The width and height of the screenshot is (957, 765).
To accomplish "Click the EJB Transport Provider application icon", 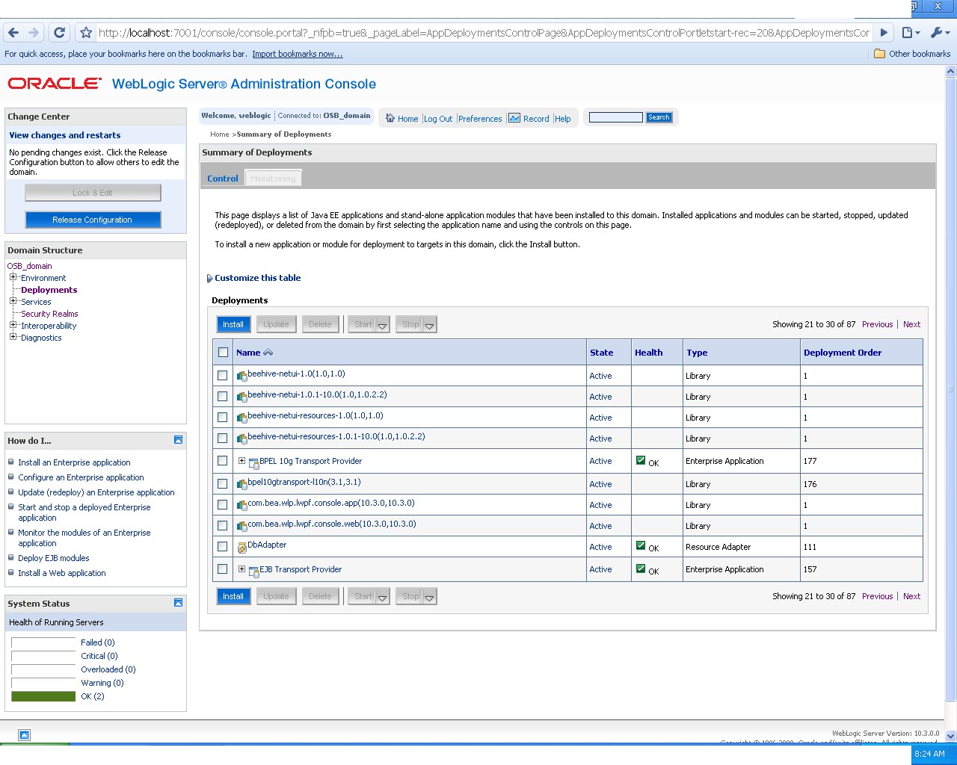I will click(253, 571).
